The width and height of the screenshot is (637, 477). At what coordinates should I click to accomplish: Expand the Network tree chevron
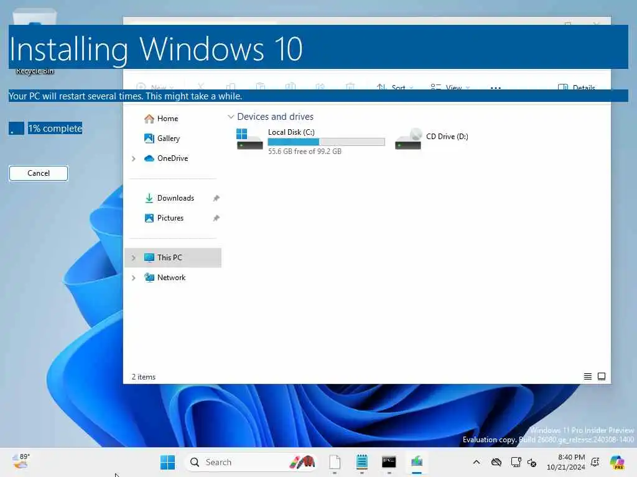(x=134, y=278)
